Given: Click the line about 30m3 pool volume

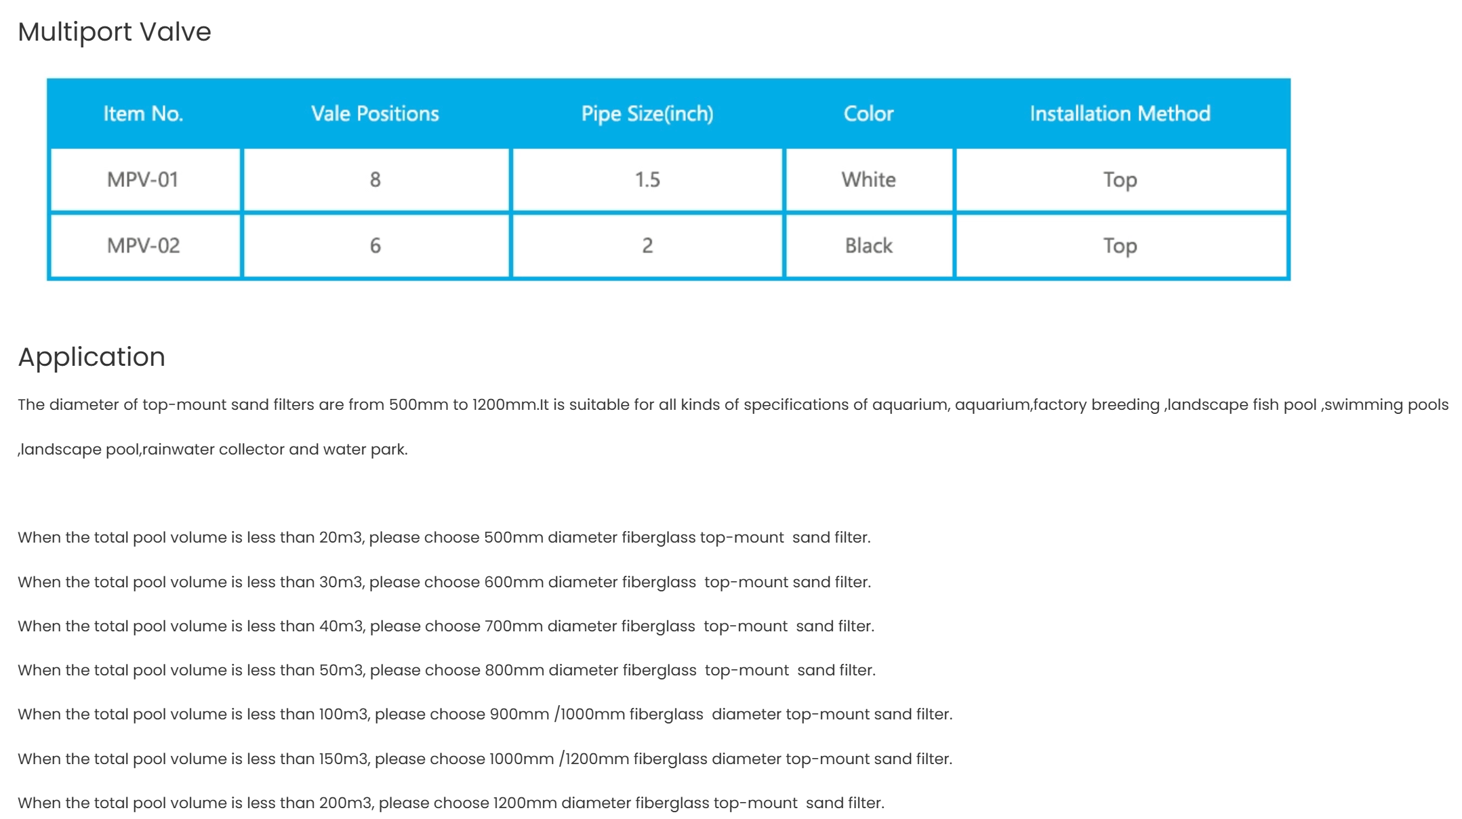Looking at the screenshot, I should point(444,583).
